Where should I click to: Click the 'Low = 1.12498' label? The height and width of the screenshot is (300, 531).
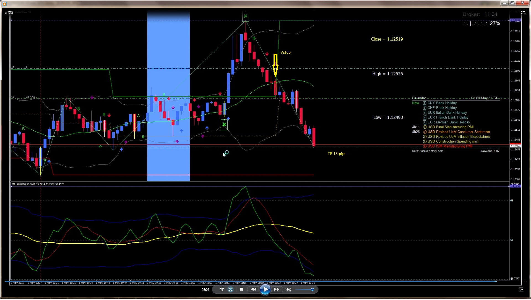388,117
